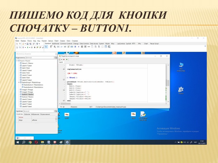Collapse the RadioGroup1: TRadioGroup node

[19, 83]
